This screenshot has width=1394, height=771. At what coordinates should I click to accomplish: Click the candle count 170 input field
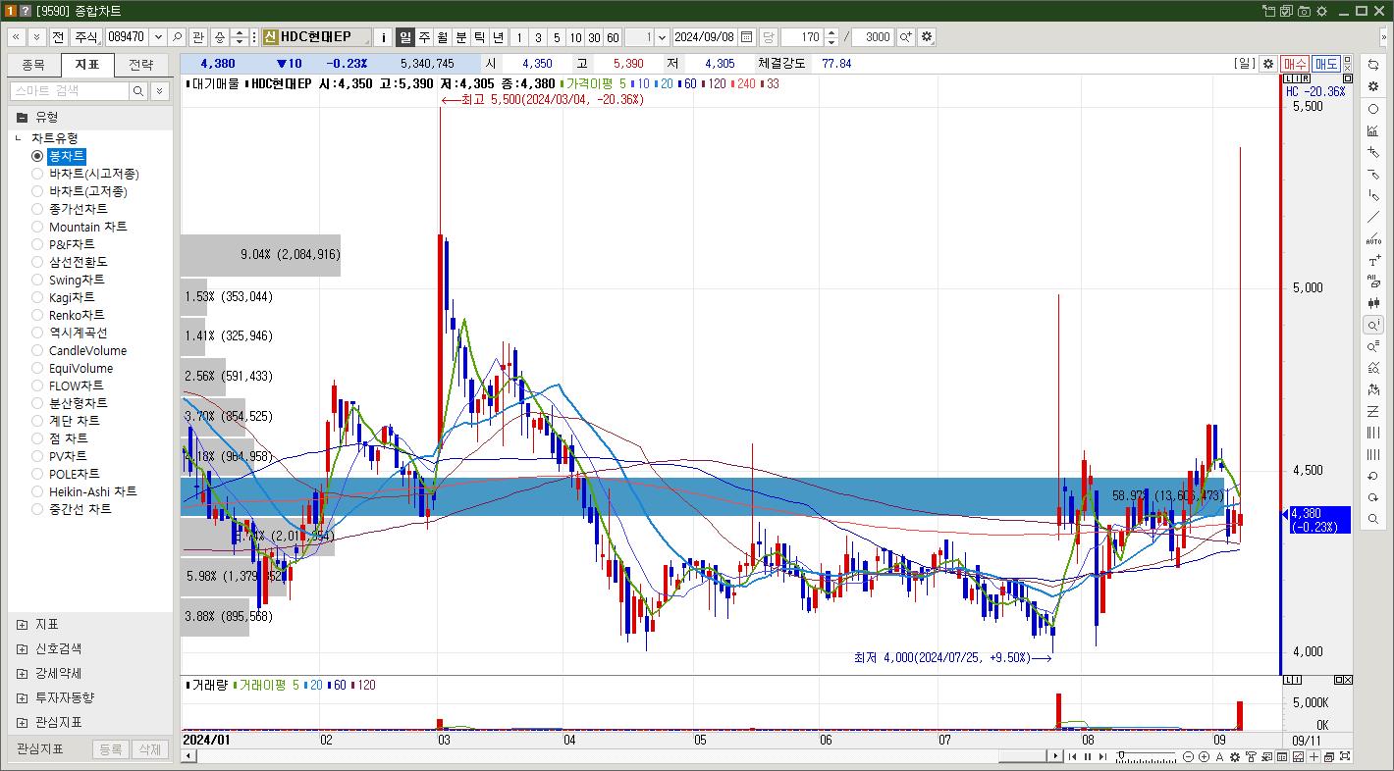pyautogui.click(x=801, y=37)
